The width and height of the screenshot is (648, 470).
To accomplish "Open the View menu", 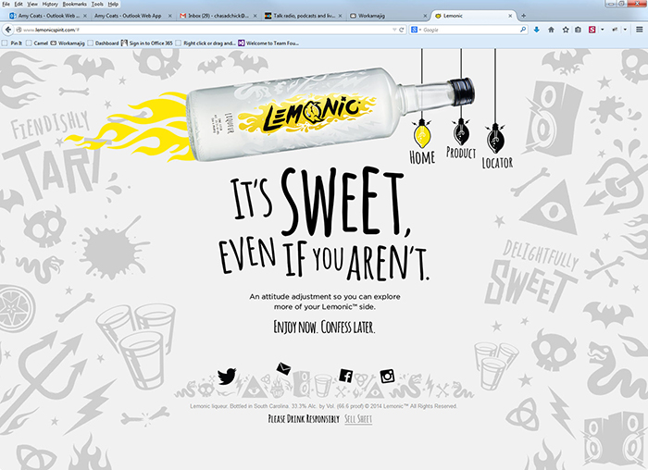I will 32,4.
